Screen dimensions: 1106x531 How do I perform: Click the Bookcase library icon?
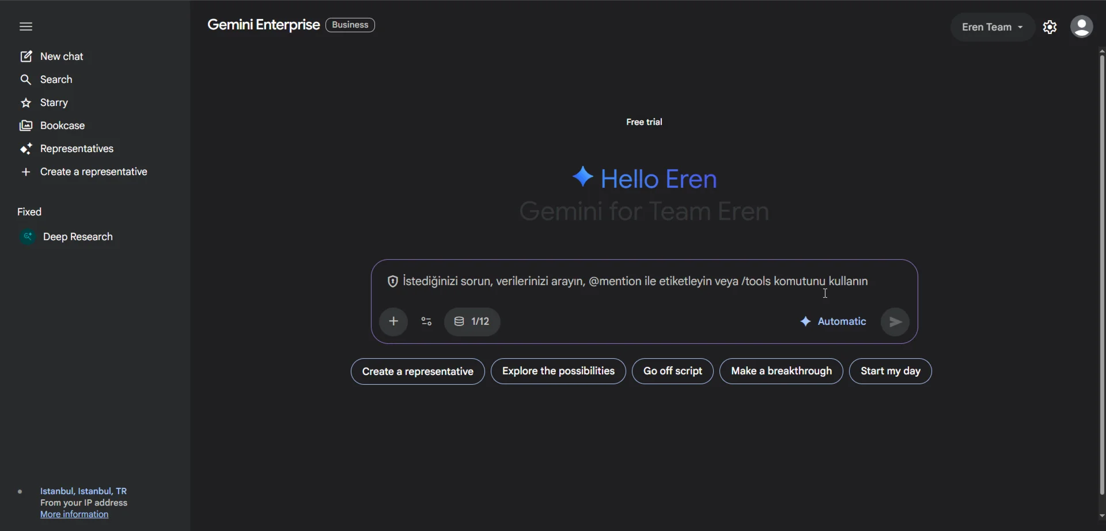[26, 126]
